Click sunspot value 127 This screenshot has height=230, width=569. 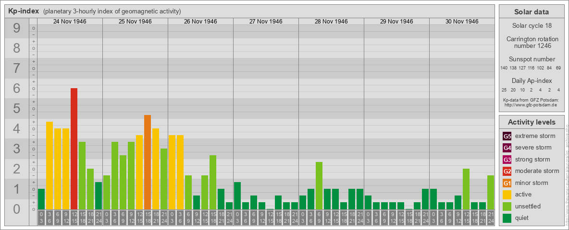click(522, 68)
